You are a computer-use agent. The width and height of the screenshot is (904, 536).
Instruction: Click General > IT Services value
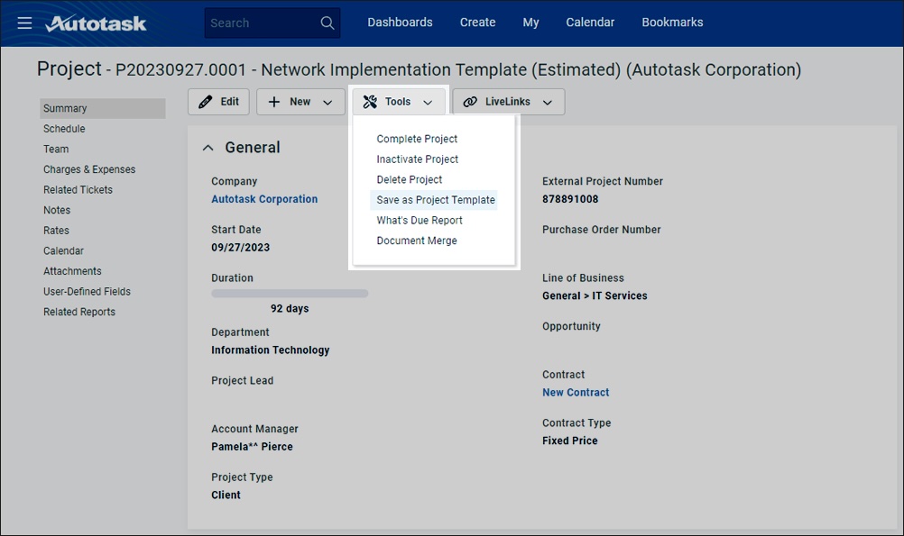tap(595, 295)
